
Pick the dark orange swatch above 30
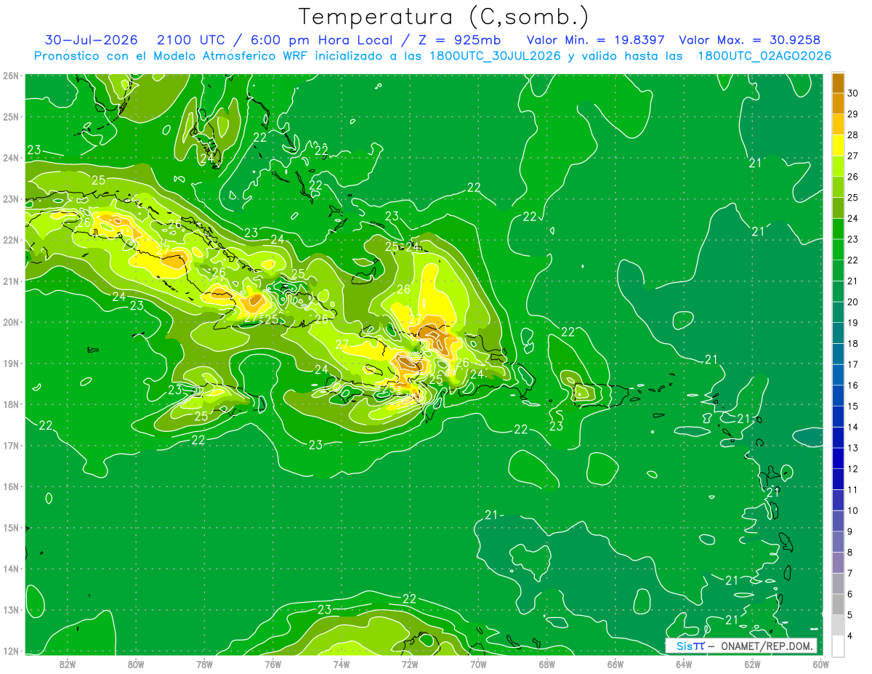pyautogui.click(x=838, y=82)
